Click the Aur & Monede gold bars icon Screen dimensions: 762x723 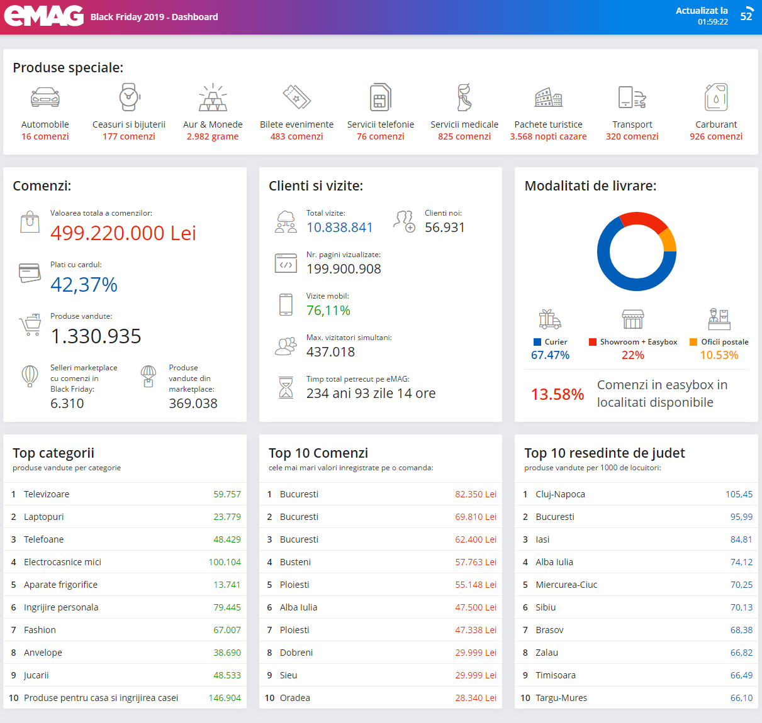pos(213,97)
